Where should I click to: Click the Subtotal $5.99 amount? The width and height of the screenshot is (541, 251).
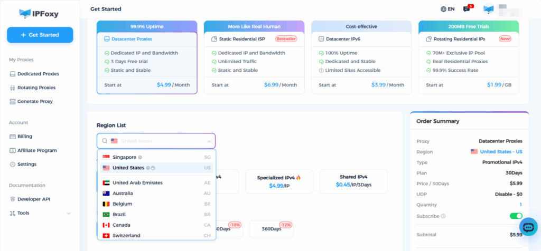pos(516,235)
